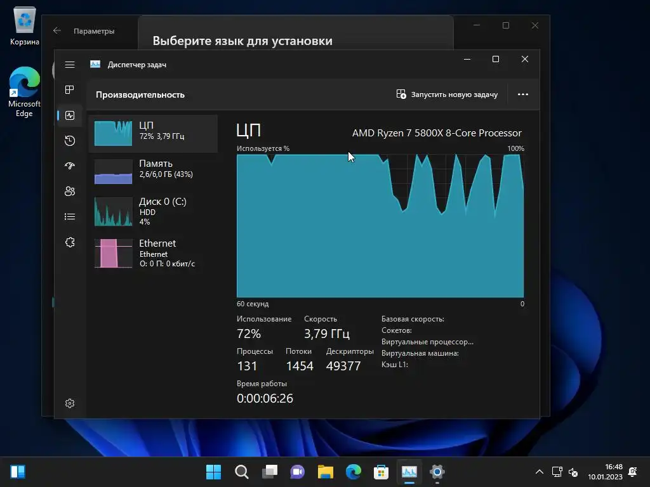The width and height of the screenshot is (650, 487).
Task: Click Task Manager icon on taskbar
Action: (x=409, y=472)
